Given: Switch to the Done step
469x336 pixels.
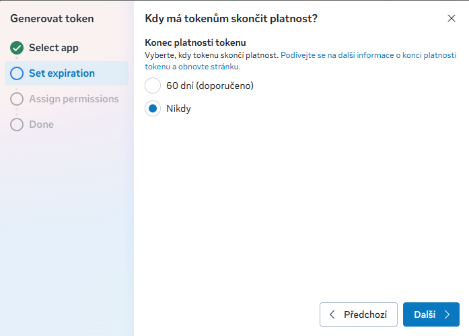Looking at the screenshot, I should (x=41, y=125).
